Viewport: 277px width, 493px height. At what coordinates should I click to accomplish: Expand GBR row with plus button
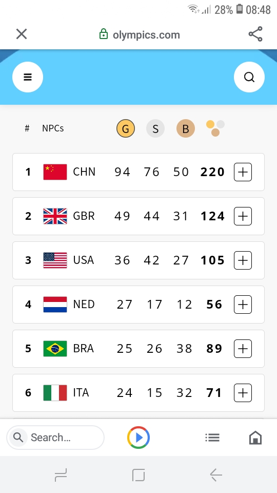coord(243,216)
